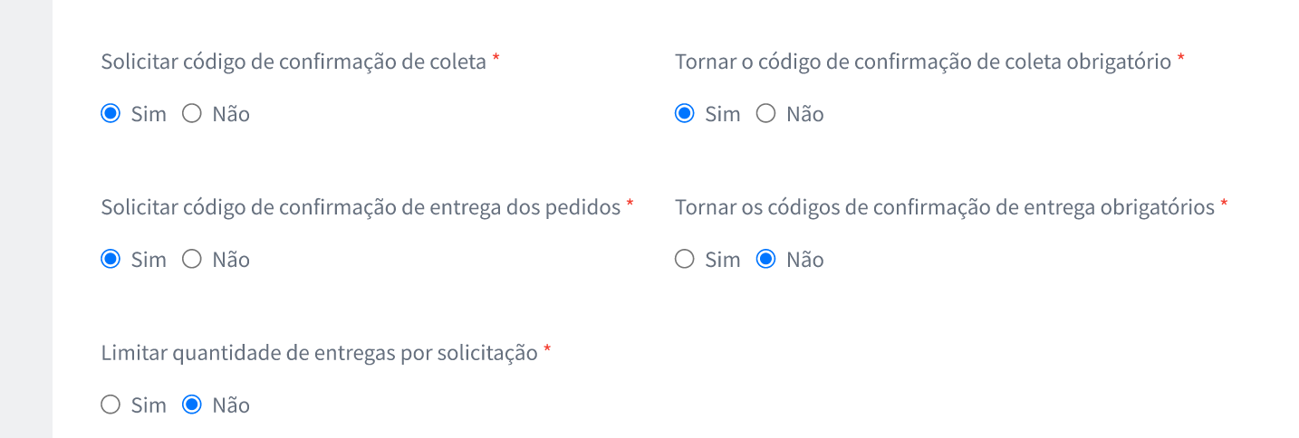The height and width of the screenshot is (438, 1299).
Task: Click the red asterisk after 'entrega dos pedidos'
Action: coord(630,205)
